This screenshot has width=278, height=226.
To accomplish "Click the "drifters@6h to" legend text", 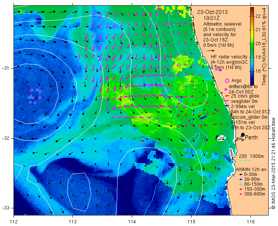I will [243, 87].
